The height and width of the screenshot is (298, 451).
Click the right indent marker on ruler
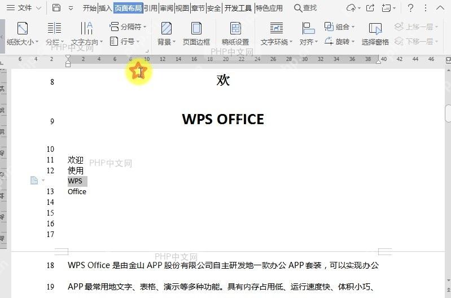(379, 61)
